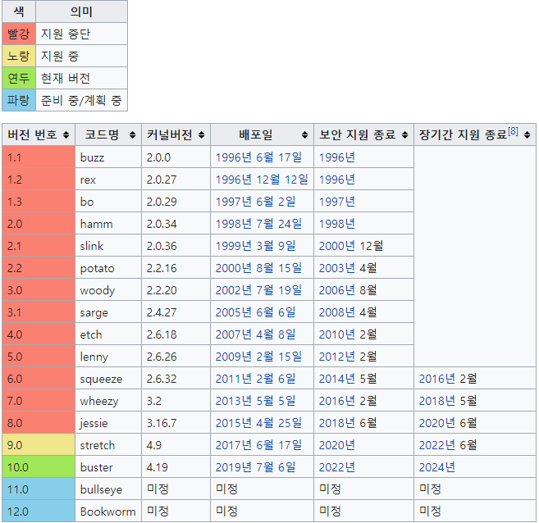Select version cell 9.0
The width and height of the screenshot is (539, 523).
point(39,445)
